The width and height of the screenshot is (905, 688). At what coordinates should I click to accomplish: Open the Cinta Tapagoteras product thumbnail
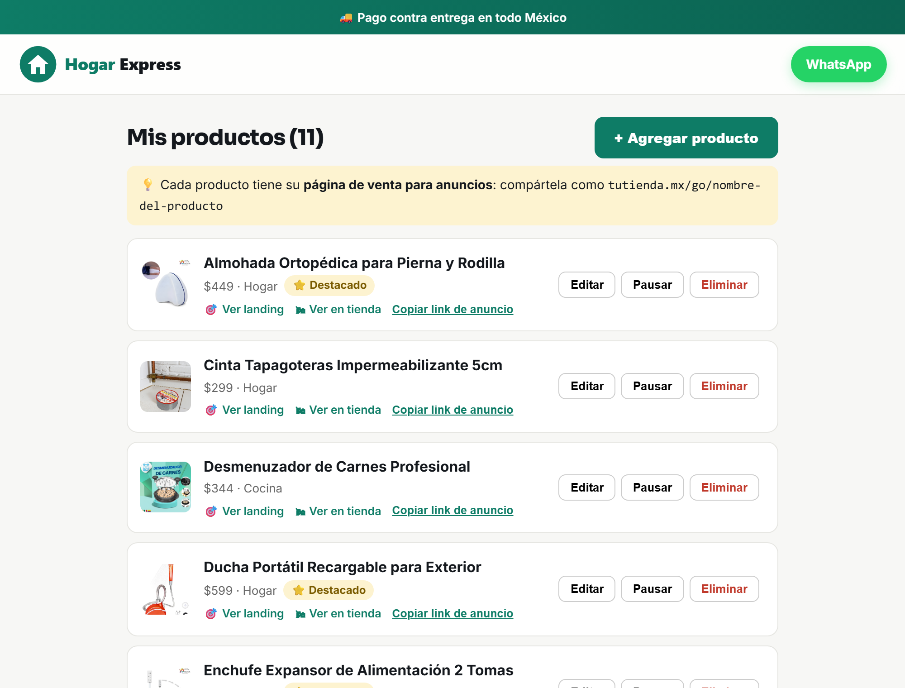point(166,386)
